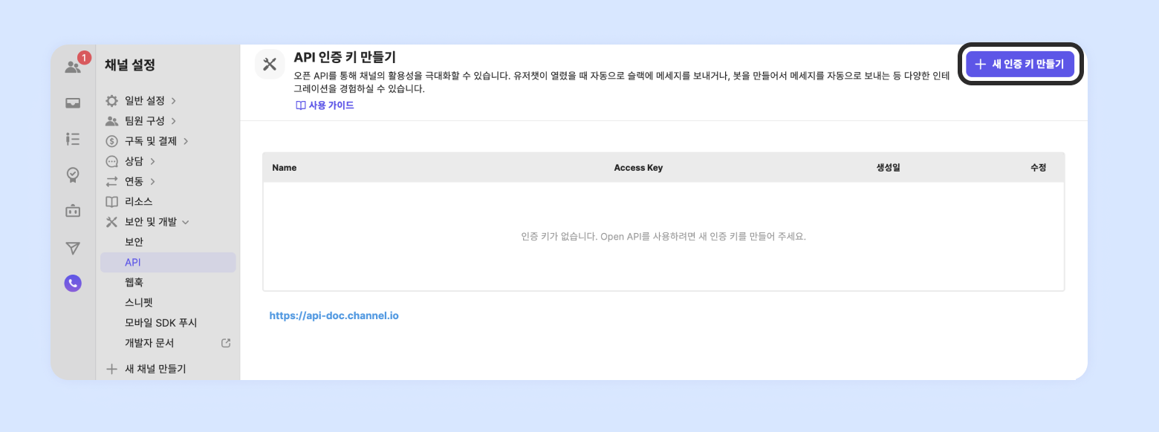Expand the 팀원 구성 section
1159x432 pixels.
[145, 120]
